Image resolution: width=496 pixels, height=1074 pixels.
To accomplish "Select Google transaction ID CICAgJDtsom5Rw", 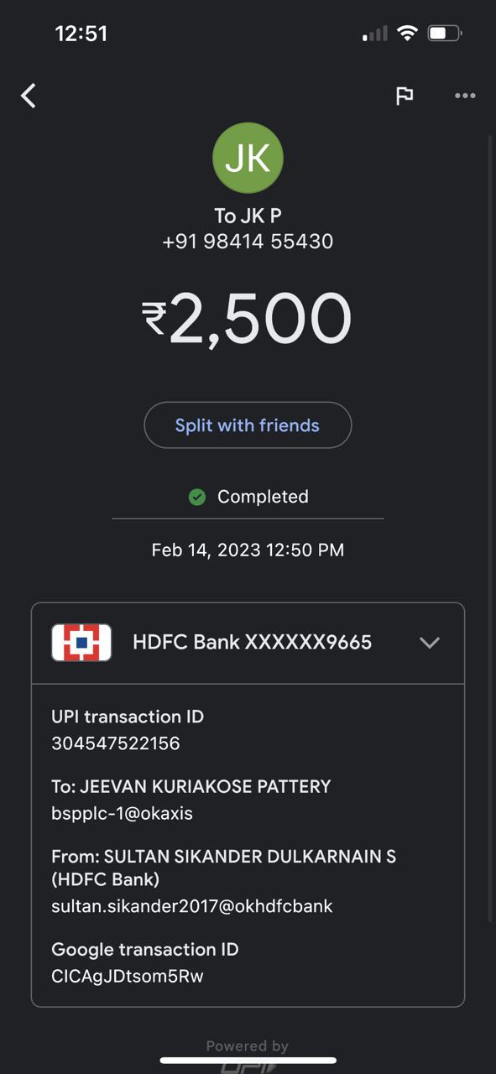I will click(128, 976).
